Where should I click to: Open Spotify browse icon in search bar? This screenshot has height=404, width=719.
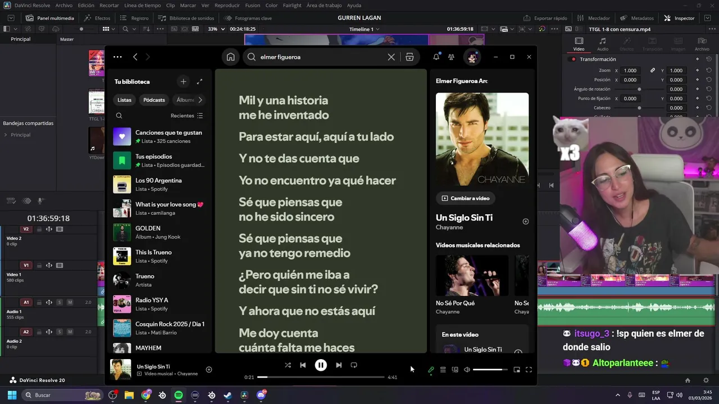point(409,57)
